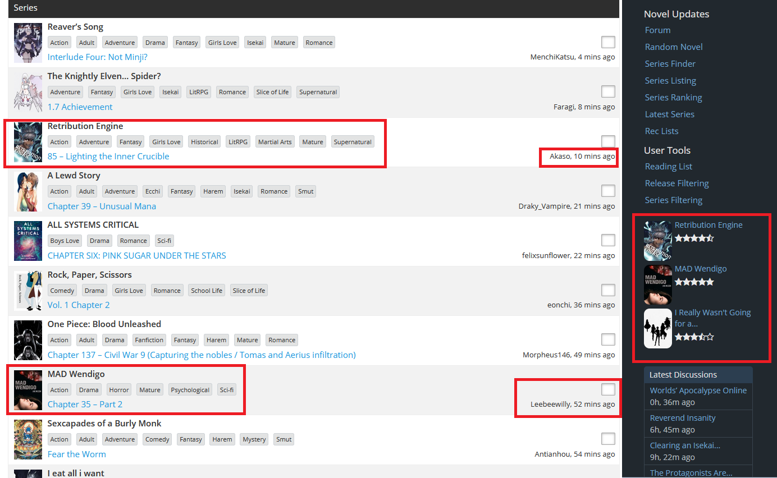Open Series Finder in sidebar menu

tap(670, 64)
